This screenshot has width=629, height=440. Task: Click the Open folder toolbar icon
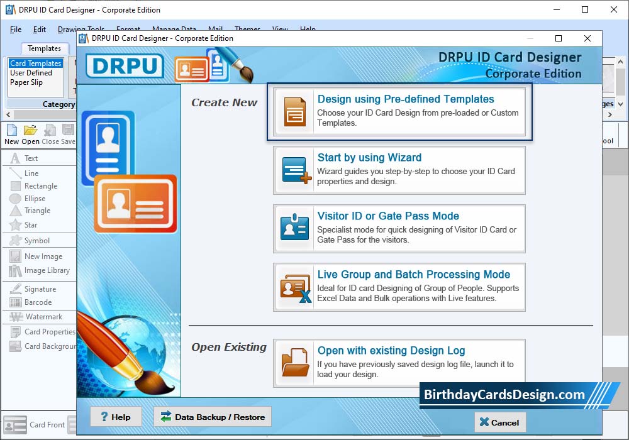[x=31, y=135]
